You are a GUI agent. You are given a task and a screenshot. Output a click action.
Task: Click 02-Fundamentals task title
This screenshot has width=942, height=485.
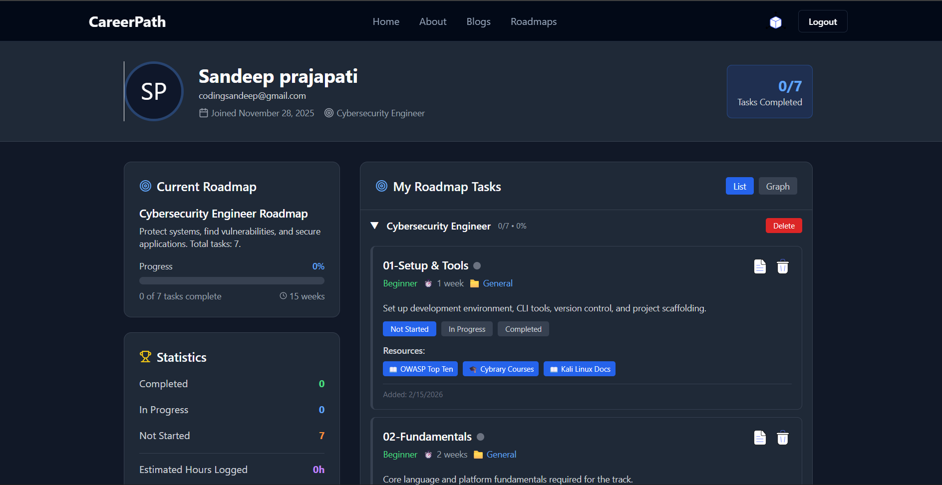[427, 437]
